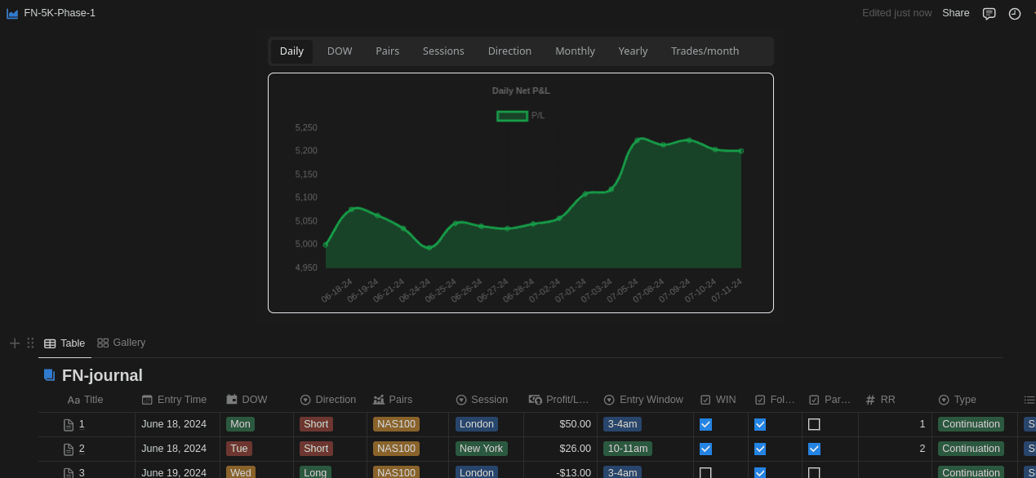Click the blue FN-journal database icon
Image resolution: width=1036 pixels, height=478 pixels.
pos(48,375)
